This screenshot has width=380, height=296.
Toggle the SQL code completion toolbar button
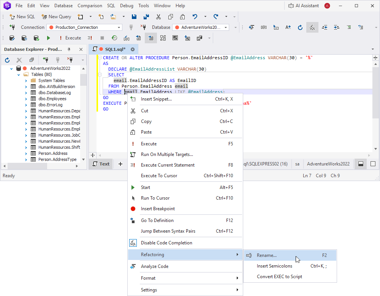(312, 27)
